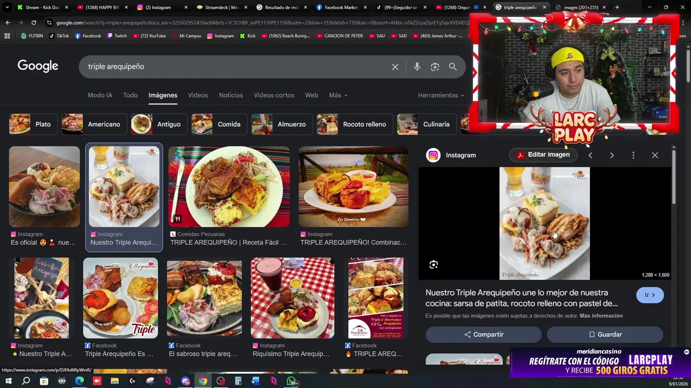
Task: Open the Facebook Marketplace browser tab
Action: click(x=341, y=8)
